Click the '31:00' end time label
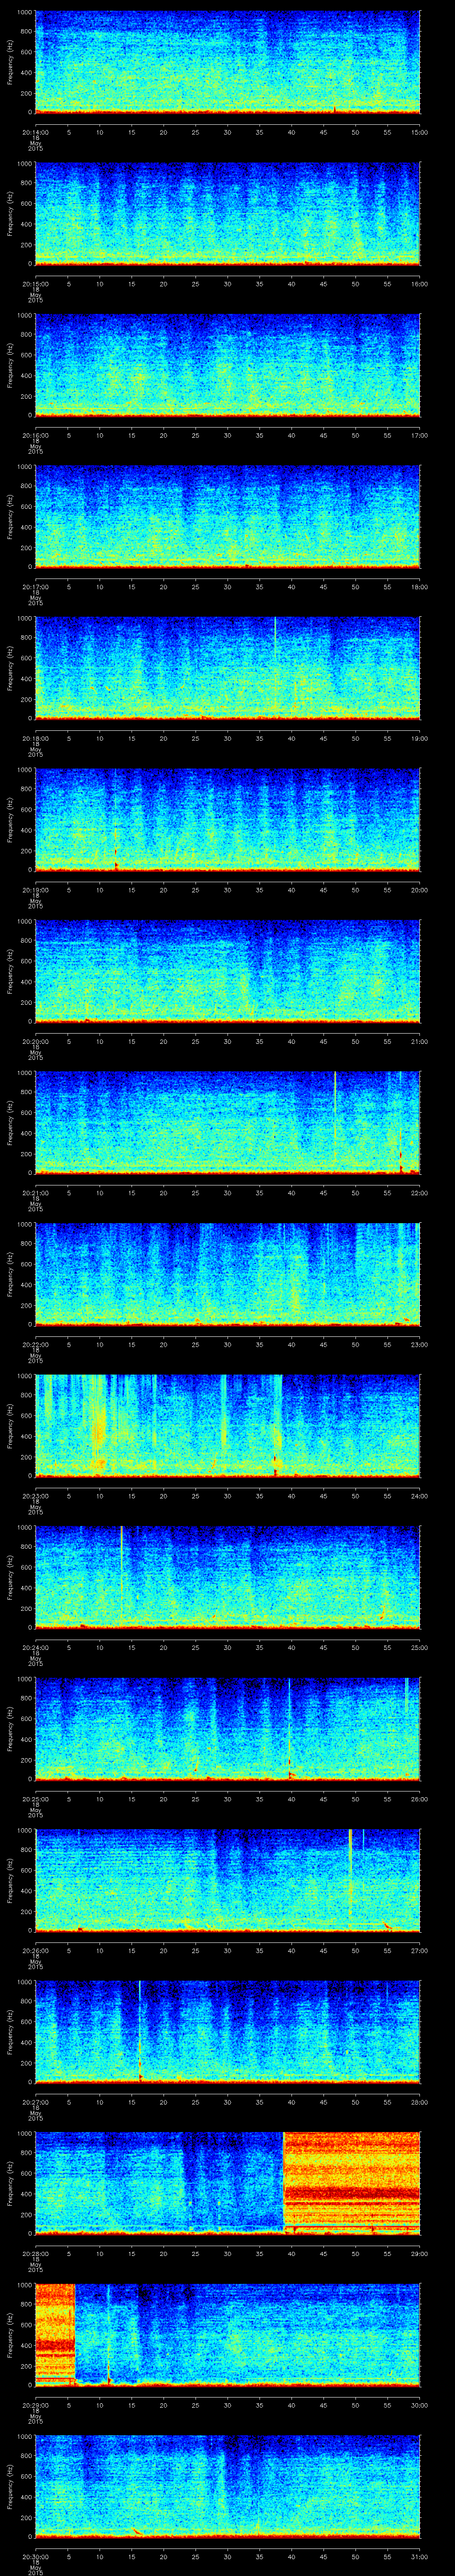The width and height of the screenshot is (455, 2576). tap(419, 2557)
